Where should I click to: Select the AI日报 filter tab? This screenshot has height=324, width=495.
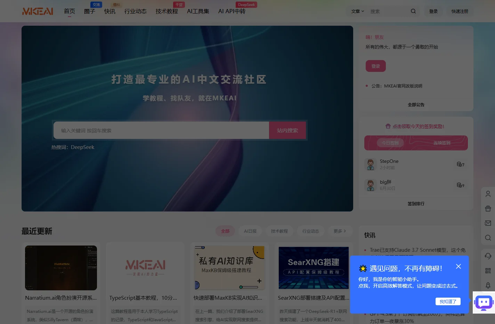(x=250, y=231)
